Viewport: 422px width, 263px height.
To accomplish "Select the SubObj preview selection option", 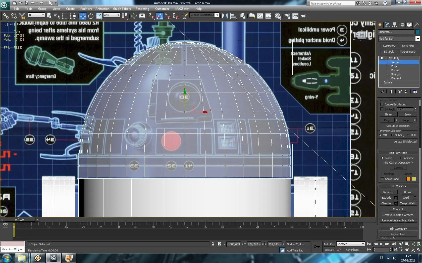I will (392, 135).
